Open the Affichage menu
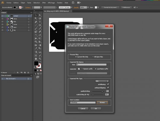 [x=51, y=3]
